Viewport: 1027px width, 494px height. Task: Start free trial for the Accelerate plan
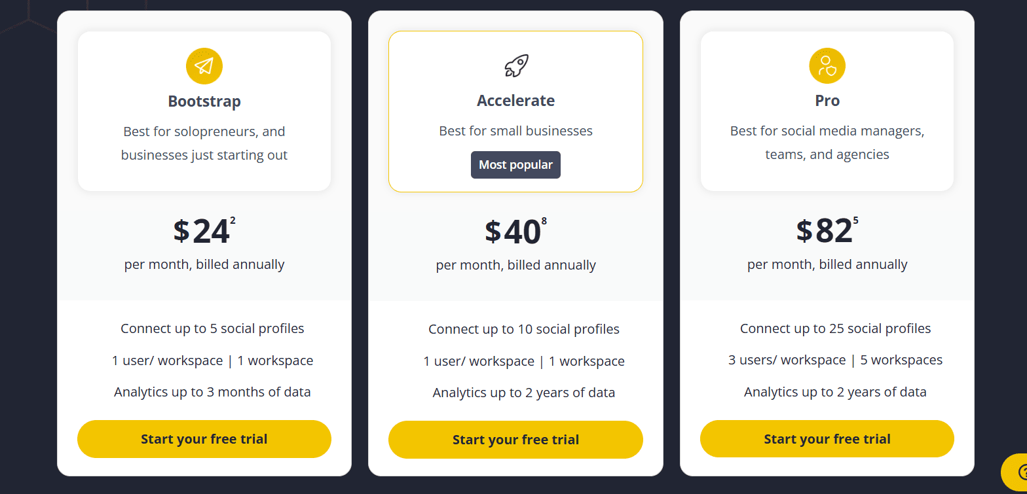[x=515, y=440]
